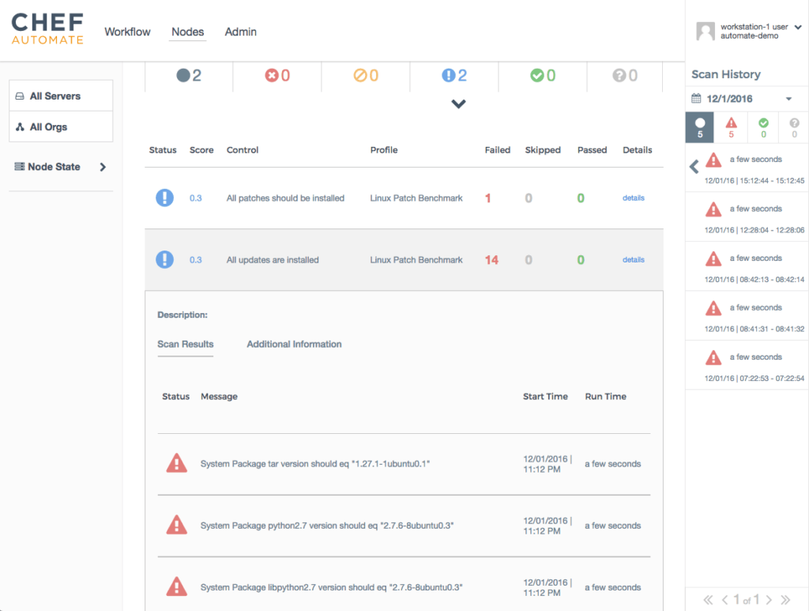The image size is (809, 611).
Task: Open the 12/1/2016 date dropdown
Action: coord(788,99)
